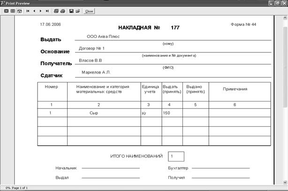
Task: Click the vertical scrollbar thumb
Action: (x=285, y=67)
